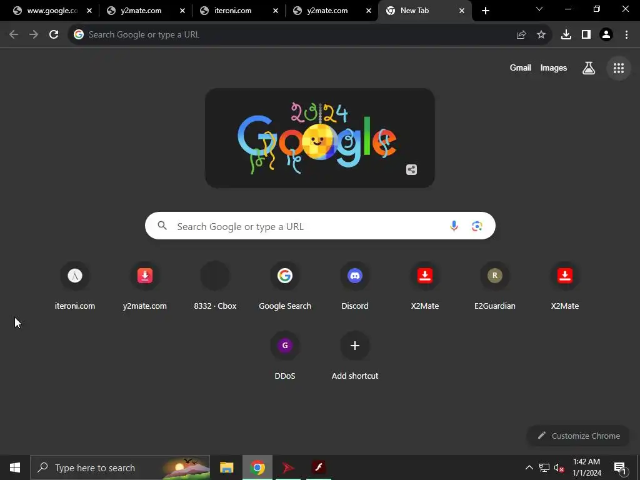Close the iteroni.com tab
This screenshot has width=640, height=480.
[x=276, y=11]
